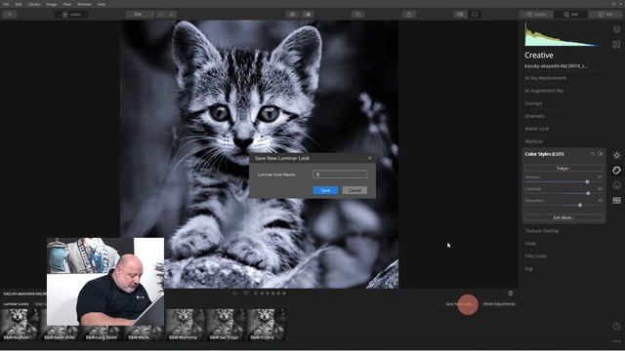
Task: Click the looks strip collapse icon above Reset Adjustments
Action: click(x=510, y=293)
